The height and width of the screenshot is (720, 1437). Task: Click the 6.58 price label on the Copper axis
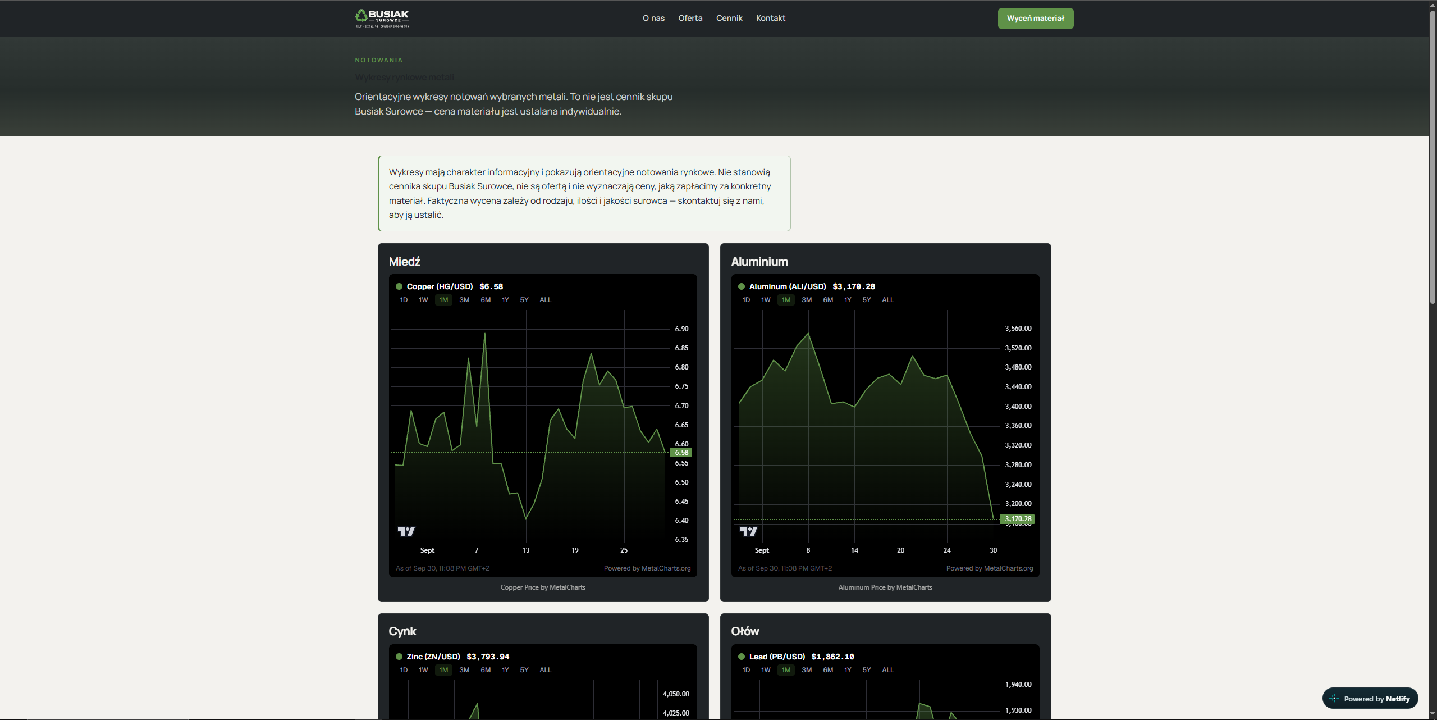point(681,453)
